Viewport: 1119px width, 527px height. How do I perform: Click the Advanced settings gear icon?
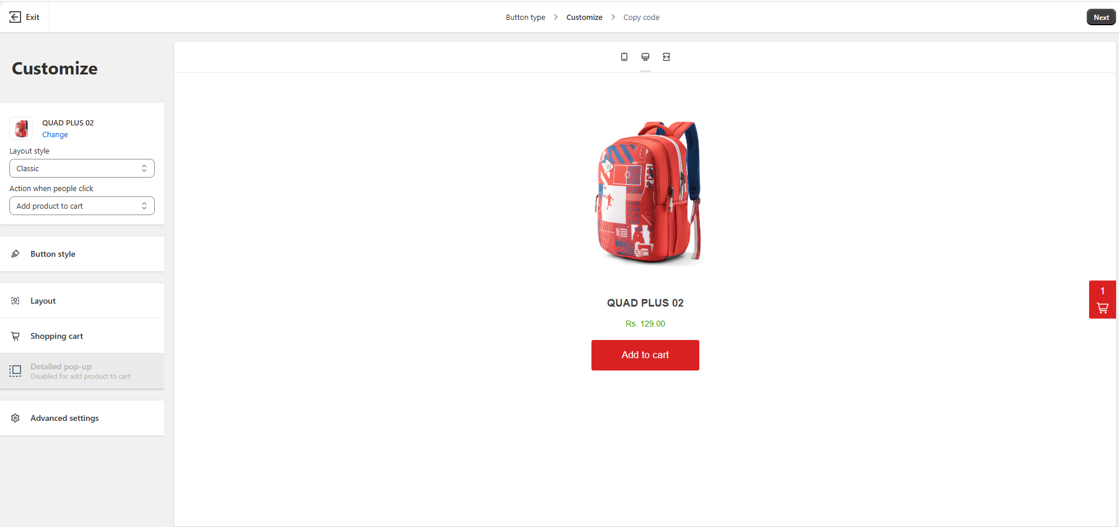click(15, 418)
